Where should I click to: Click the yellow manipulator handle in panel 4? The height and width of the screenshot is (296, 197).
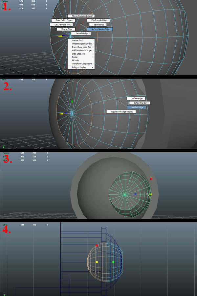coord(97,262)
